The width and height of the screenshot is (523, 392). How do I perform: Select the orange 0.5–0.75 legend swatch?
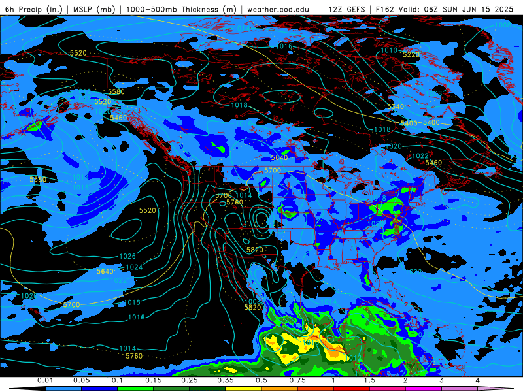280,389
